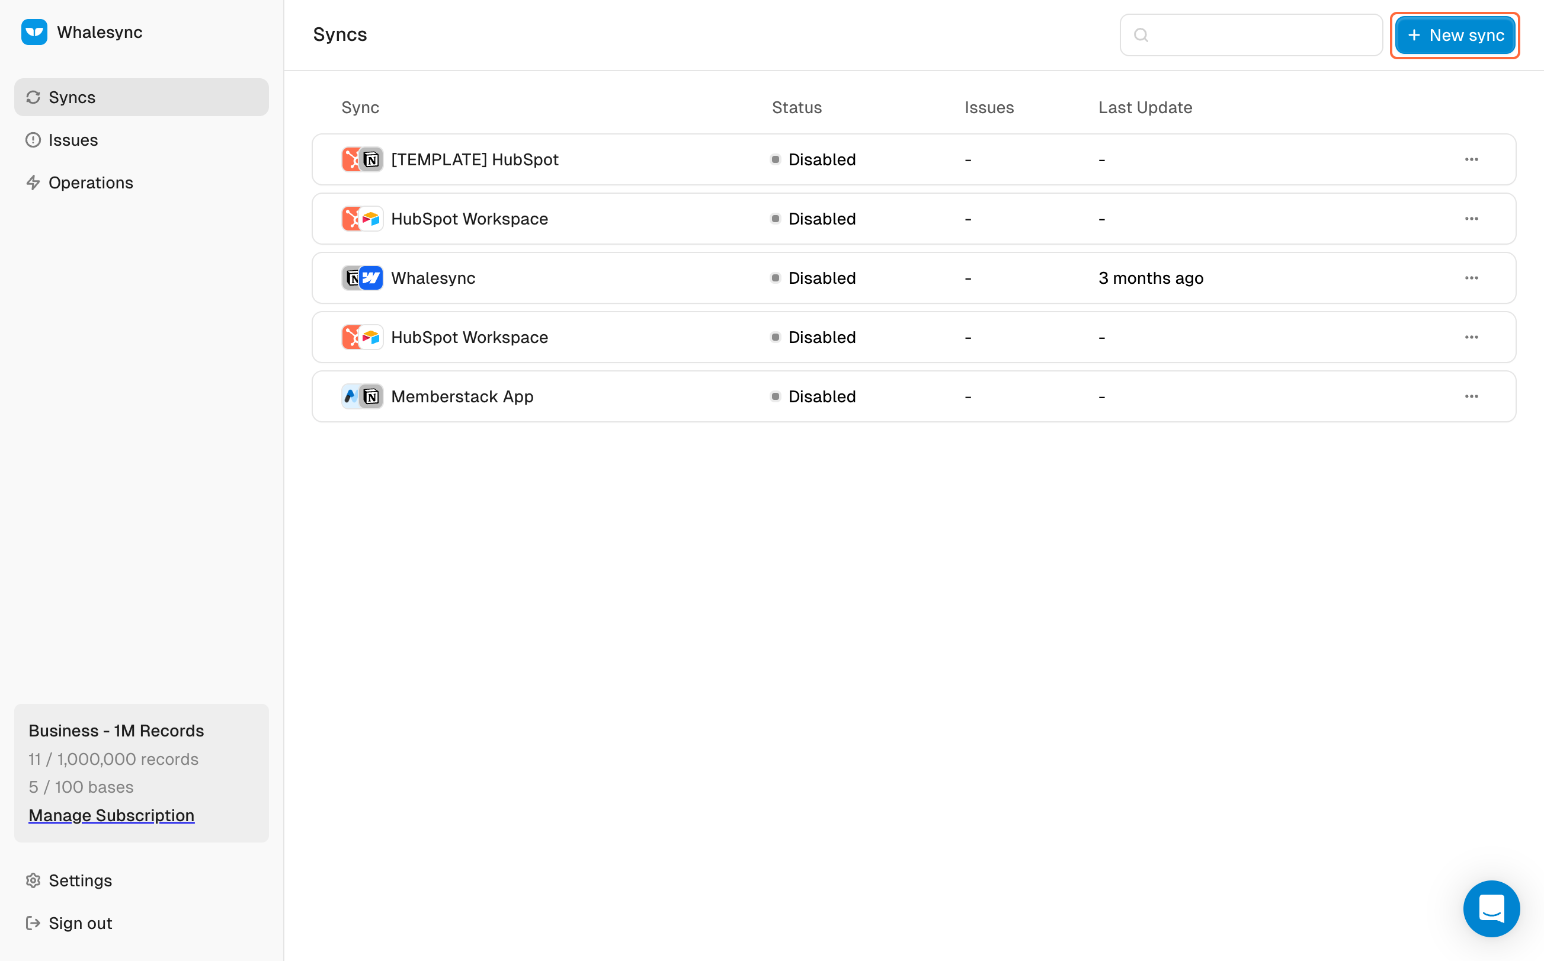Open the ellipsis menu on first HubSpot Workspace
This screenshot has height=961, width=1544.
click(x=1472, y=219)
